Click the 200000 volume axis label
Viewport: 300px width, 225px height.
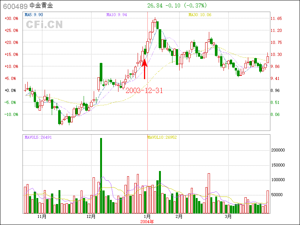pyautogui.click(x=279, y=150)
